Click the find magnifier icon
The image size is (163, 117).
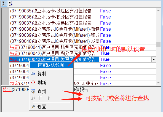click(33, 91)
